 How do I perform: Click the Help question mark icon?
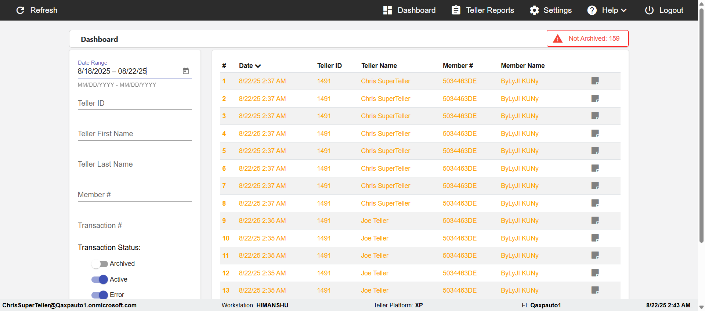pos(592,10)
